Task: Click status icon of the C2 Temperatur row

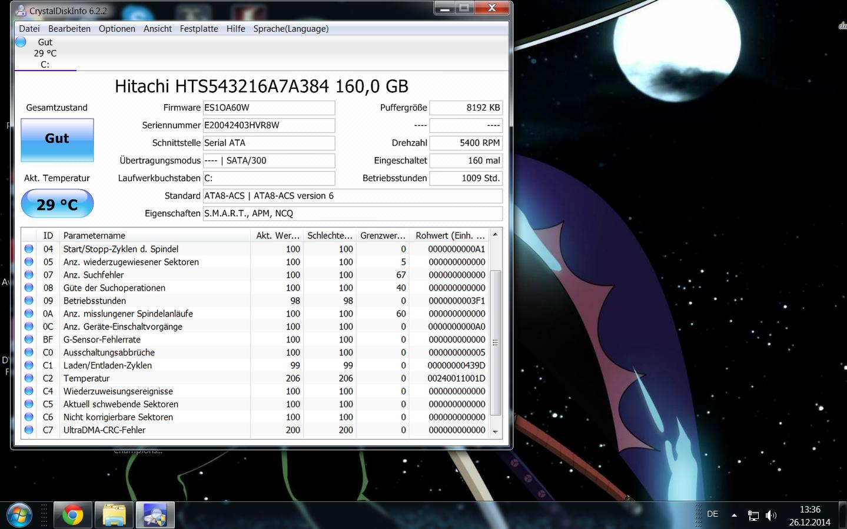Action: pos(29,378)
